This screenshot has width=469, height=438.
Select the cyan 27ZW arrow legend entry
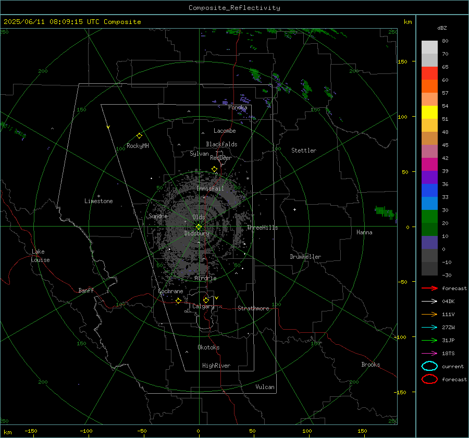click(429, 328)
